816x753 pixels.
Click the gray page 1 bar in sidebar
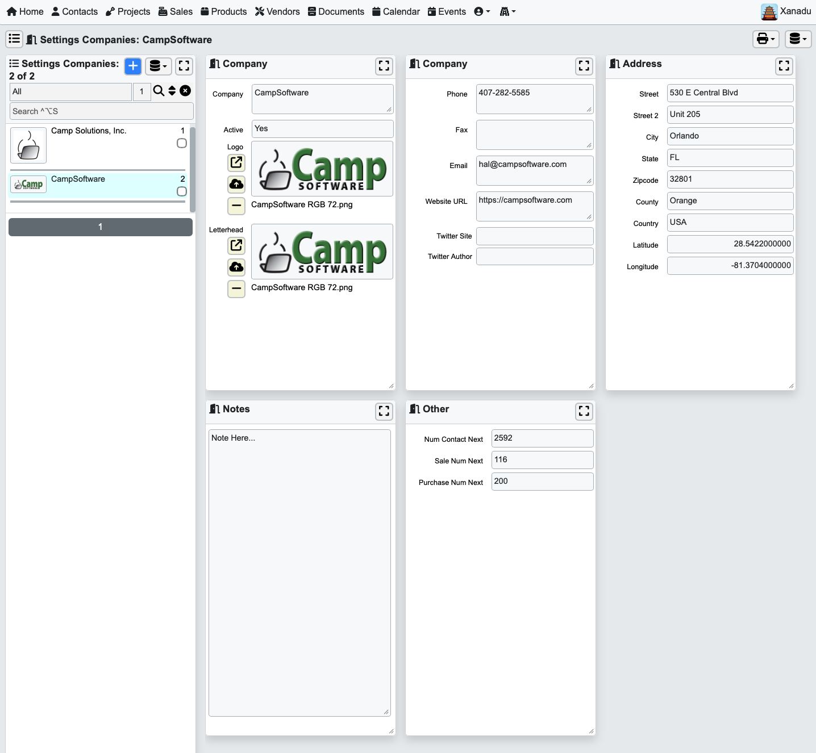click(100, 227)
